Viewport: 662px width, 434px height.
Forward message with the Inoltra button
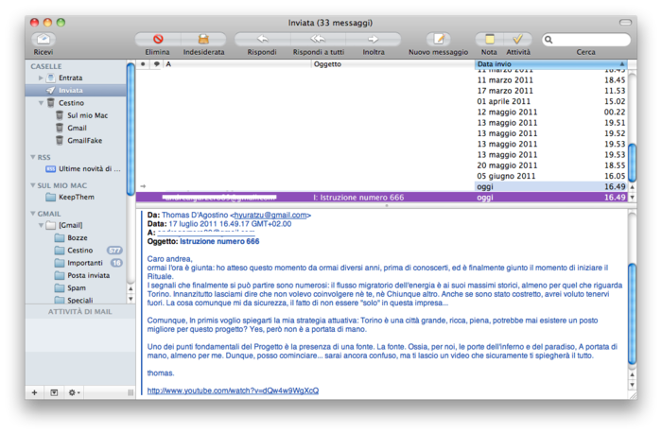pos(374,40)
